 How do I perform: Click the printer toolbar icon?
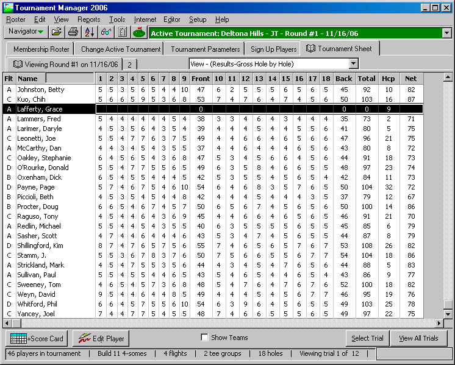tap(73, 32)
